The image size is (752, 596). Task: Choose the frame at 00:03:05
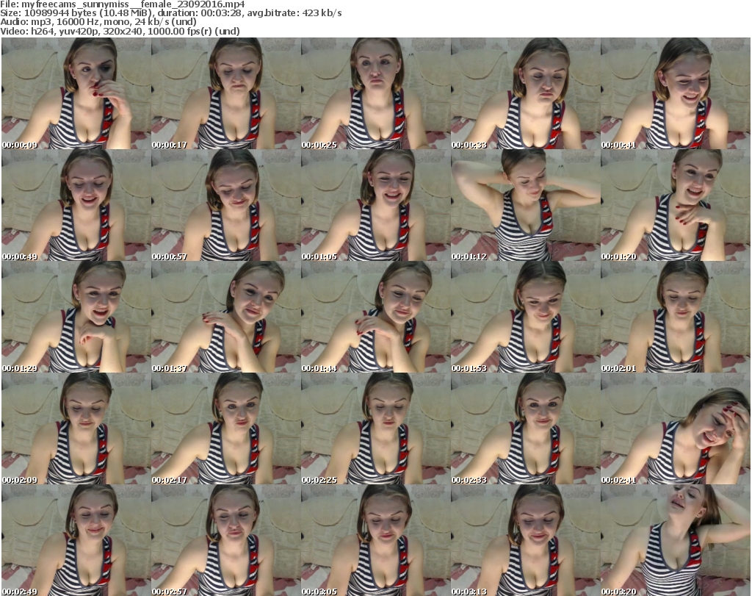375,540
